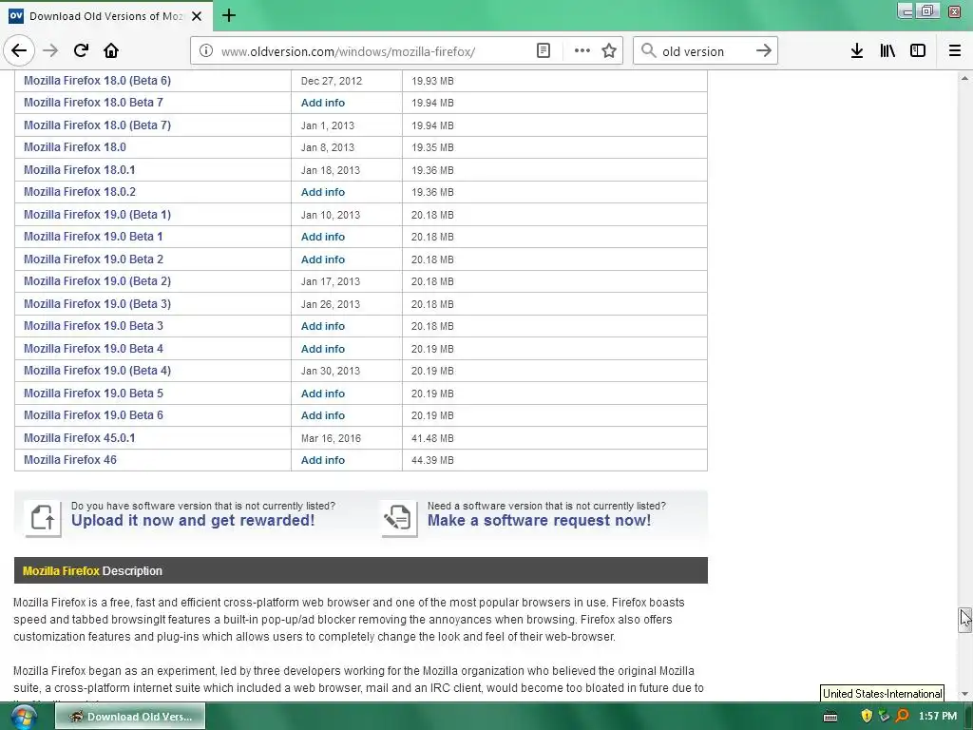Open Mozilla Firefox 18.0.1 download page
Viewport: 973px width, 730px height.
(x=80, y=169)
